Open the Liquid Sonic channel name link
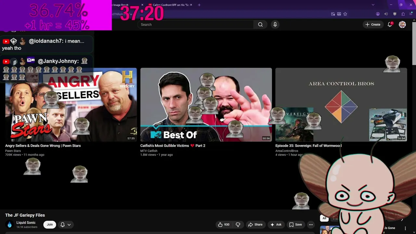 tap(26, 223)
